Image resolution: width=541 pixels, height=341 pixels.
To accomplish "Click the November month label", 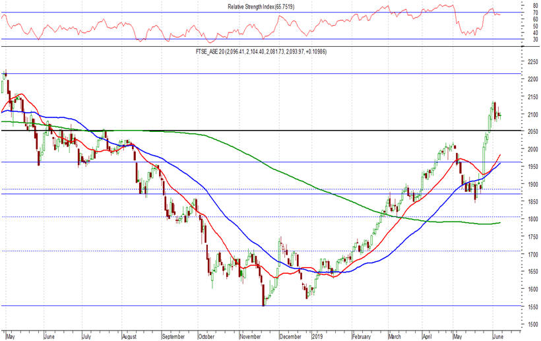I will click(251, 336).
